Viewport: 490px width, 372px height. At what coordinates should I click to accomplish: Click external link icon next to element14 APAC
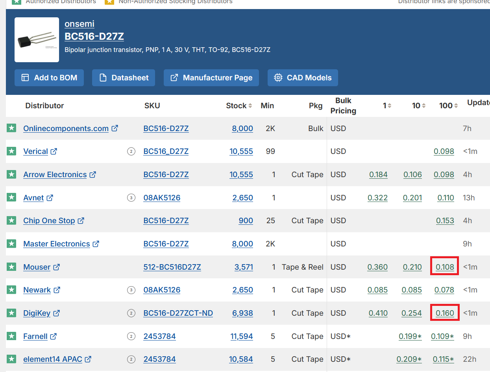88,359
